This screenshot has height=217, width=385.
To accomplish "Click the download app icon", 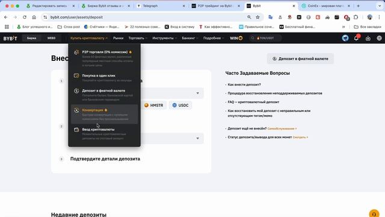I will pos(368,38).
